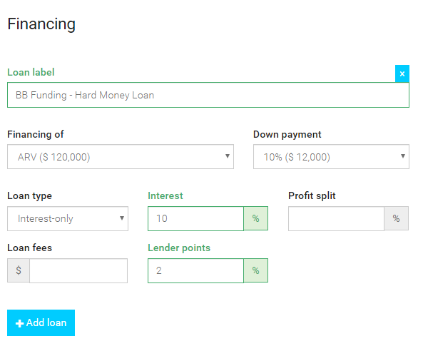Click the dollar sign beside Loan fees
Viewport: 423px width, 341px height.
[19, 270]
